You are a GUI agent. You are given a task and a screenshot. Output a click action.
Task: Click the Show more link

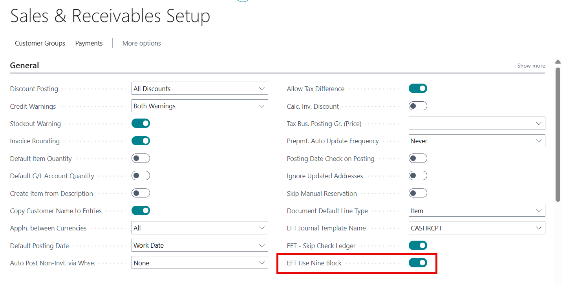pos(531,66)
